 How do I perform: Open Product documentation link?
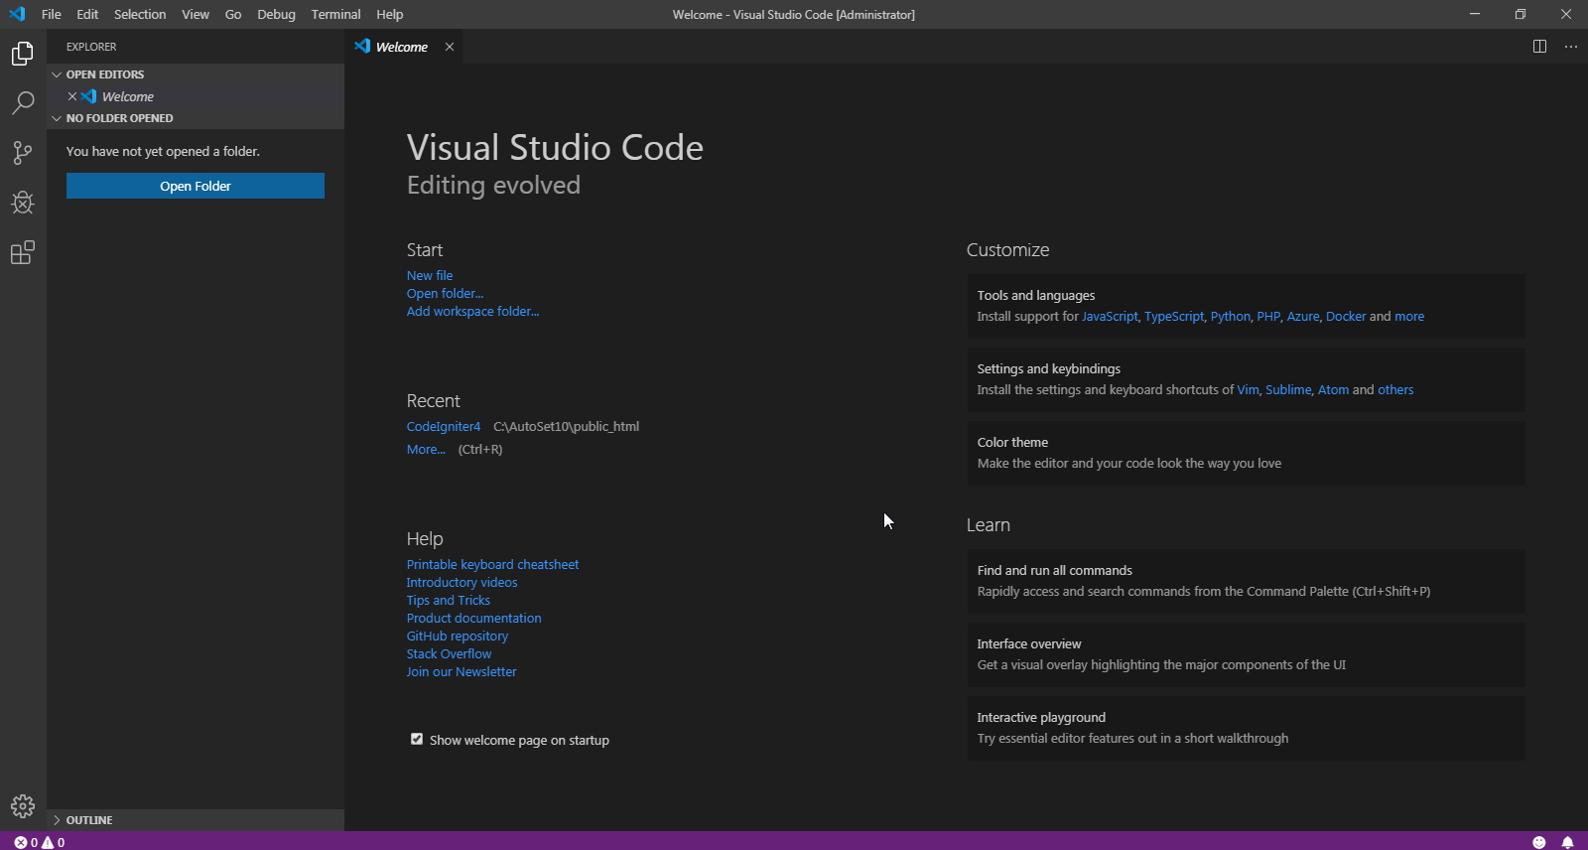click(x=473, y=618)
